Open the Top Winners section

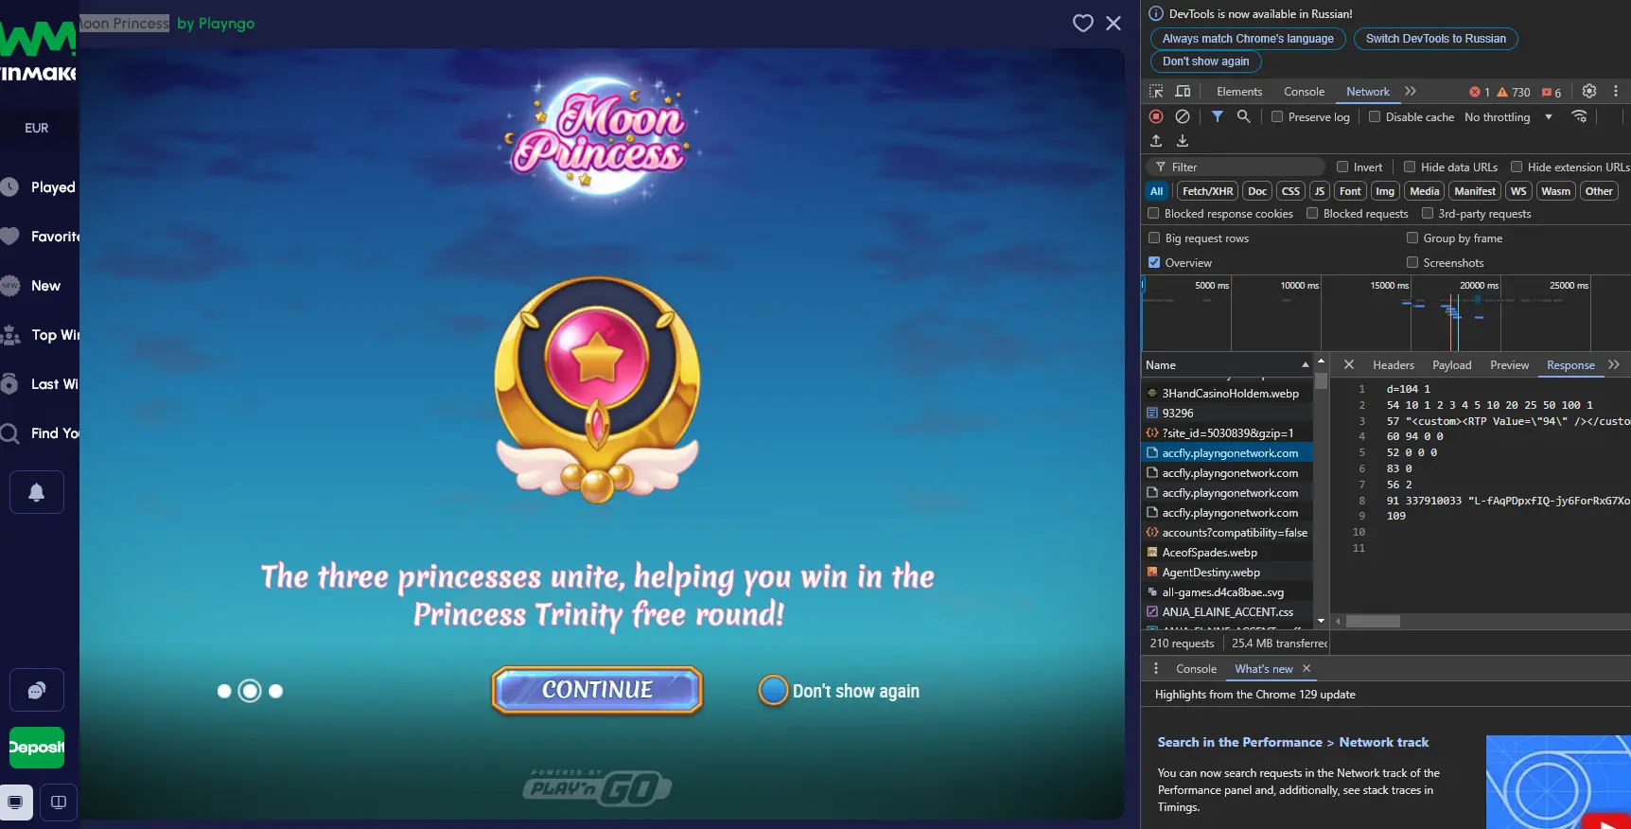pyautogui.click(x=39, y=335)
